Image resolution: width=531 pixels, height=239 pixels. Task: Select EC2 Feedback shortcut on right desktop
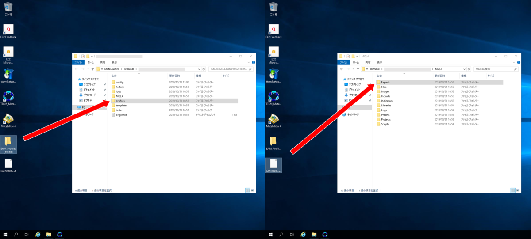274,31
